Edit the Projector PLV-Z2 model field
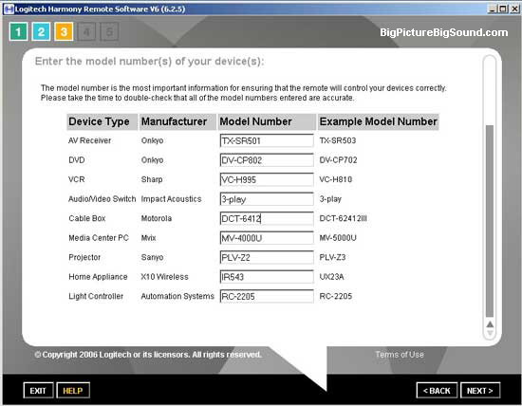The height and width of the screenshot is (406, 522). point(267,257)
